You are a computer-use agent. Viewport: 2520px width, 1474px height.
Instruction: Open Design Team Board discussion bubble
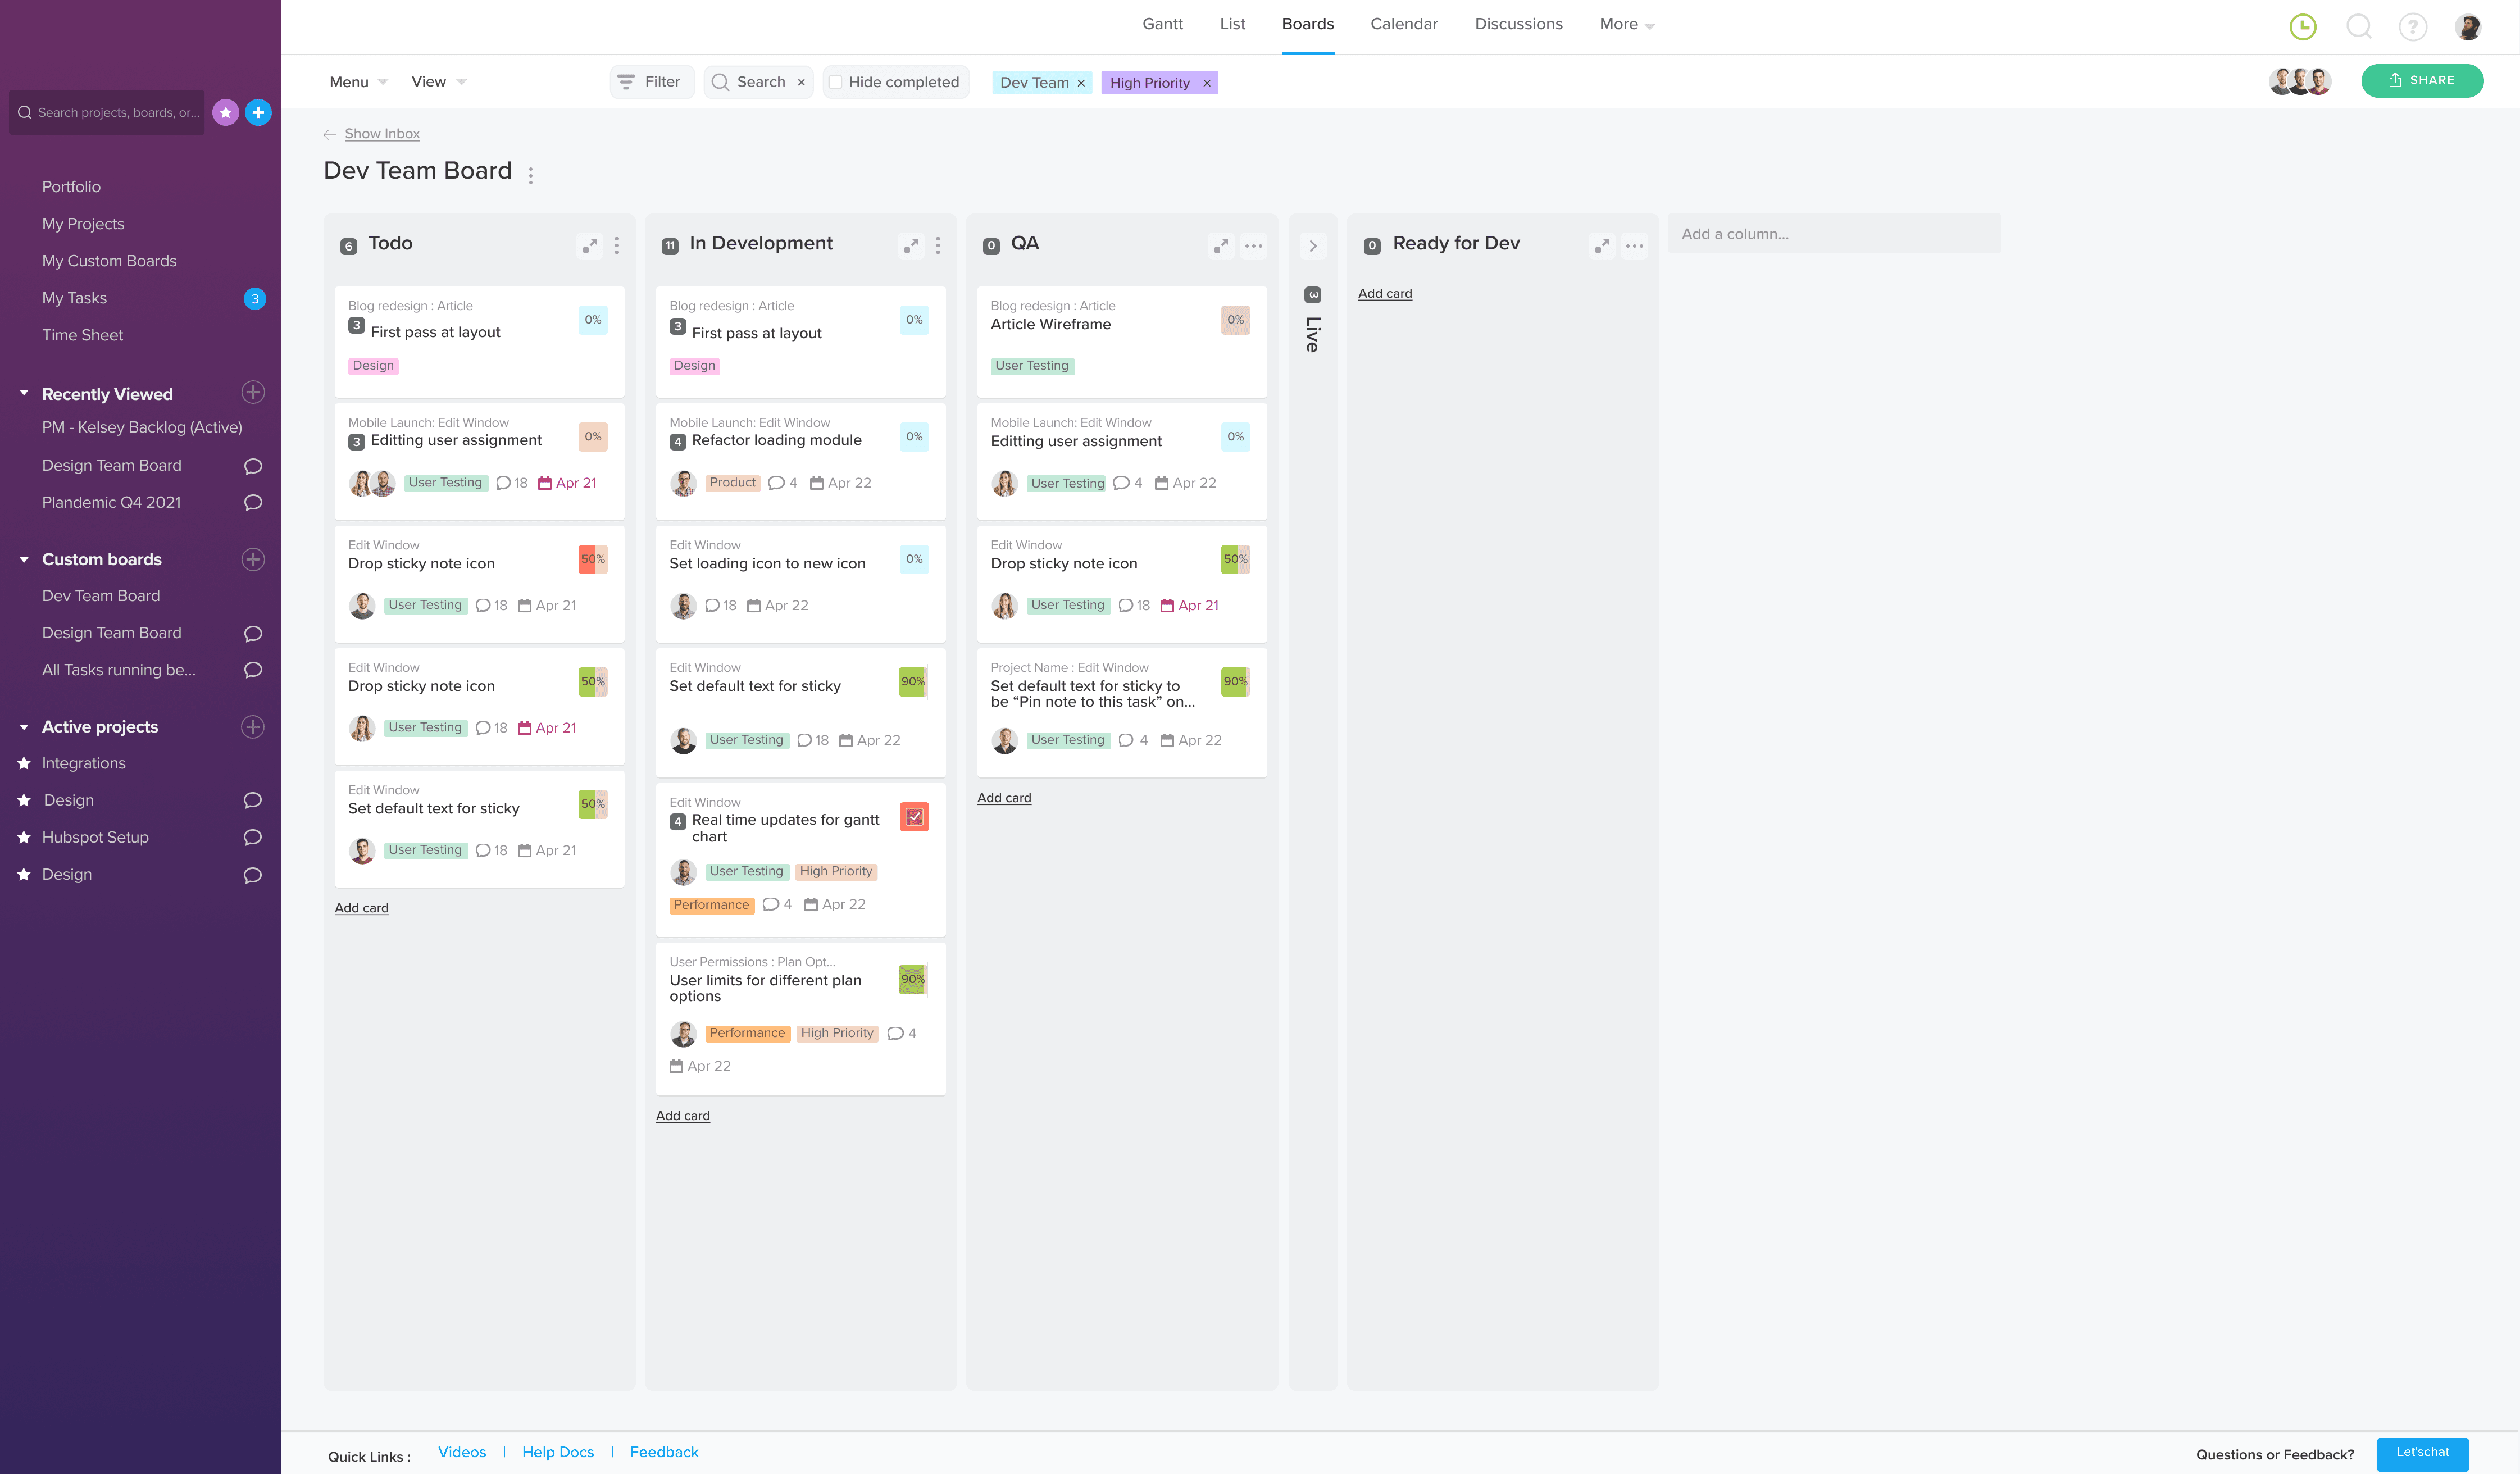253,466
